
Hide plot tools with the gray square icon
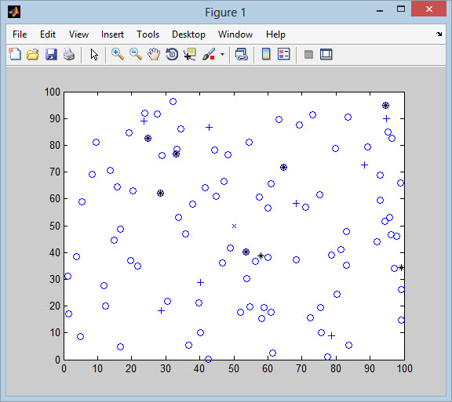[308, 54]
